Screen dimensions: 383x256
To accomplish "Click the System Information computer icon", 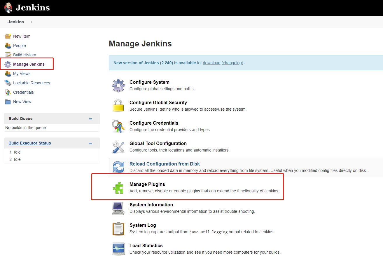I will (x=118, y=208).
